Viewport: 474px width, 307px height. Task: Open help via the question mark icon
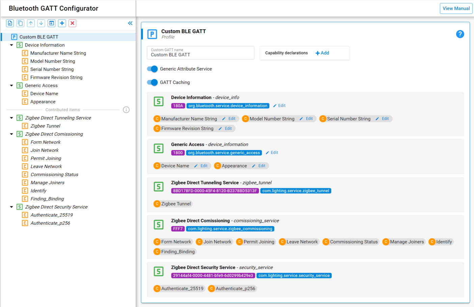point(460,34)
